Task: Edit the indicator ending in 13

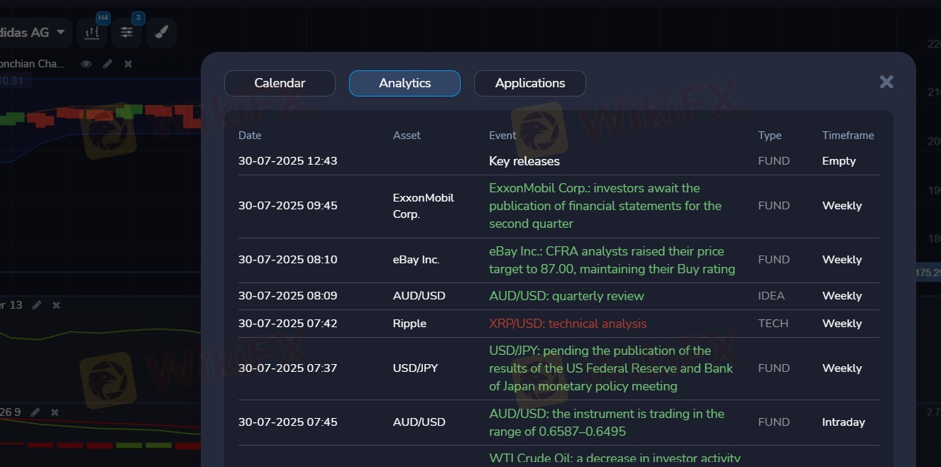Action: pos(36,305)
